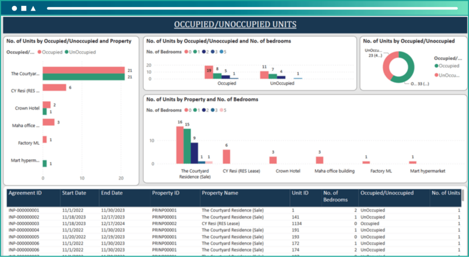The width and height of the screenshot is (469, 257).
Task: Click the Occupied legend marker in property chart
Action: click(40, 52)
